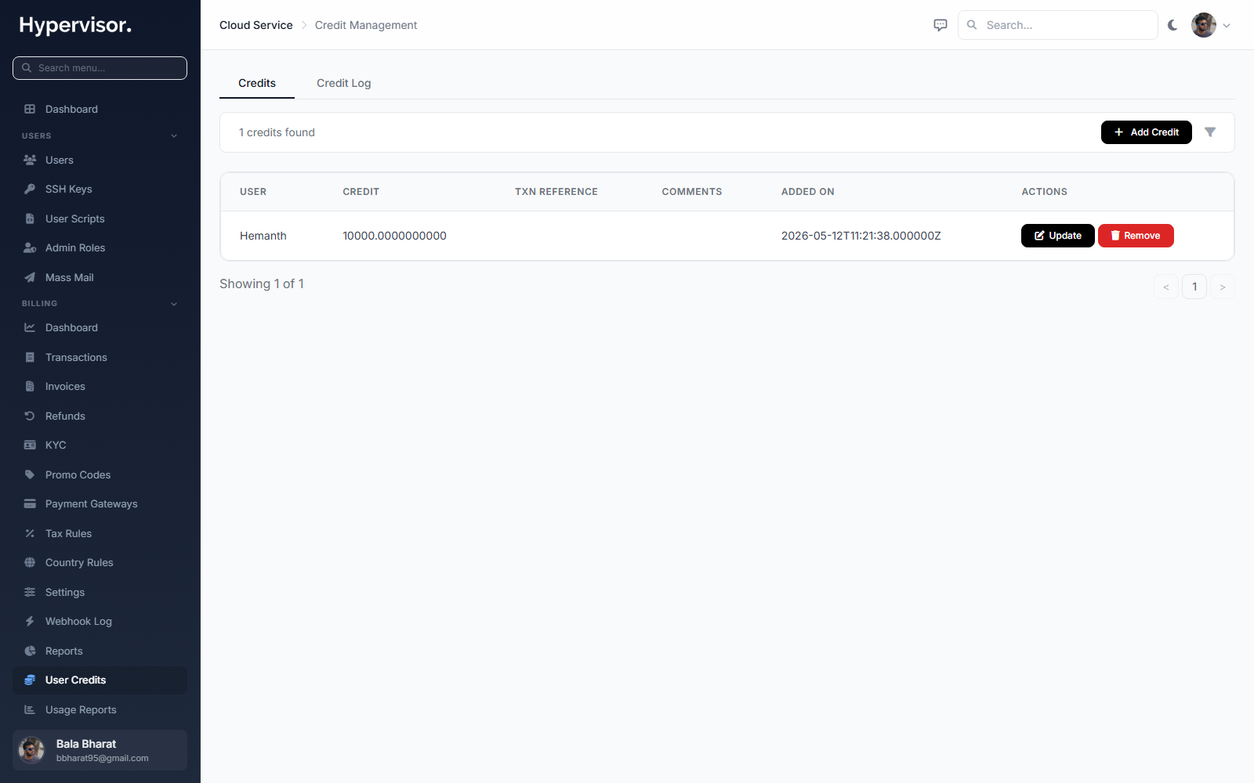Open Settings sliders icon

point(30,592)
